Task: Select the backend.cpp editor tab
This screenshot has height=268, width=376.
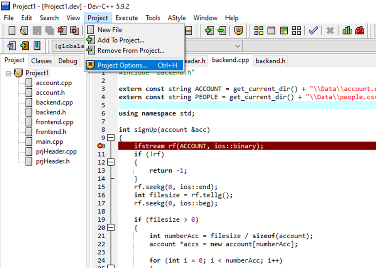Action: point(231,60)
